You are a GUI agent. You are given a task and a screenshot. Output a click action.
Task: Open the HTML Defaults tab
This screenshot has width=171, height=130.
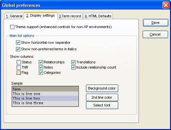tap(98, 16)
